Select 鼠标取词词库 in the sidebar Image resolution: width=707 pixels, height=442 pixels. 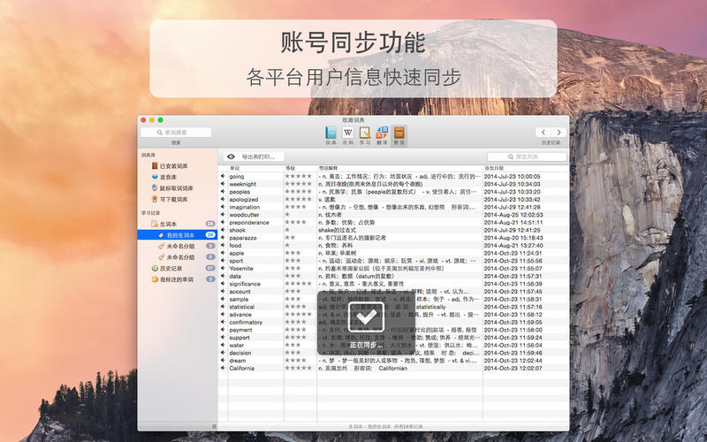pos(172,188)
